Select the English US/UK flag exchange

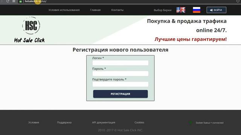181,10
